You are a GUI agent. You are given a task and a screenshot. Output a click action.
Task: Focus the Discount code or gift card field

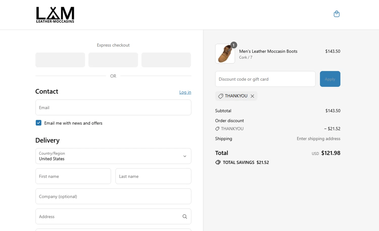tap(265, 79)
